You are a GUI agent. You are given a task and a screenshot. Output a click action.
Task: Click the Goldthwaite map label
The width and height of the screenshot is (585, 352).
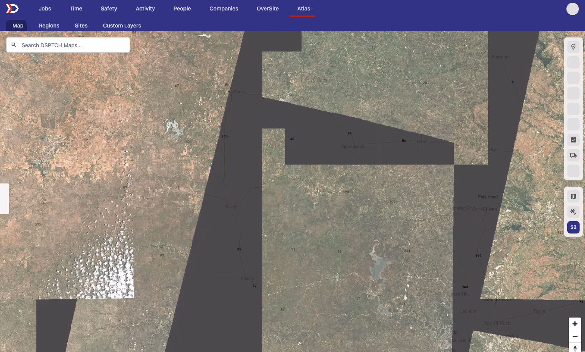[x=354, y=146]
